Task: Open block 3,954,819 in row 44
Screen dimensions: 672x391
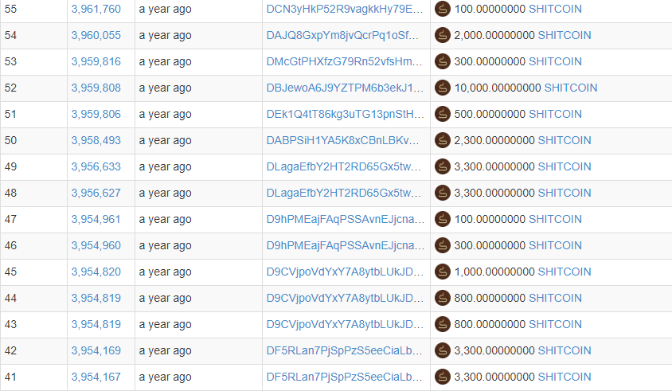Action: (96, 299)
